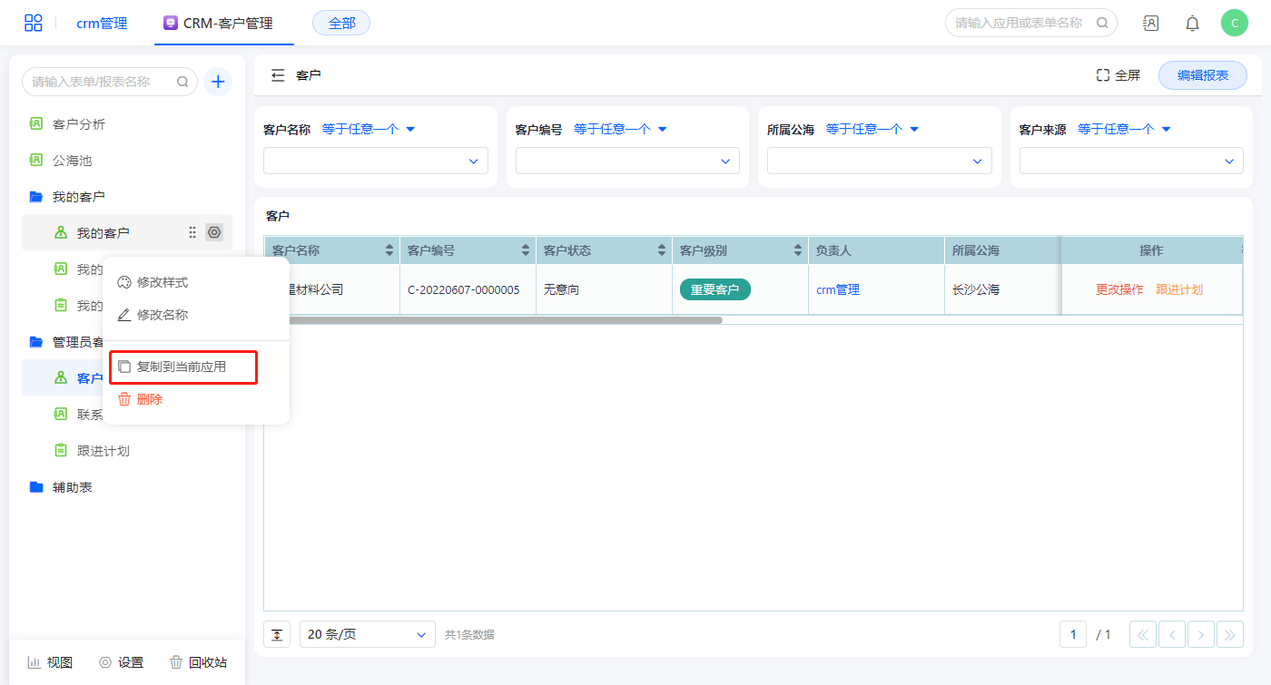Choose 删除 from the context menu
1271x685 pixels.
(x=149, y=399)
